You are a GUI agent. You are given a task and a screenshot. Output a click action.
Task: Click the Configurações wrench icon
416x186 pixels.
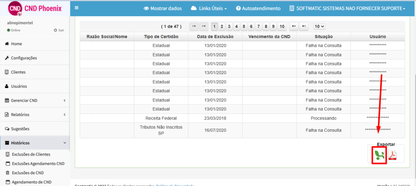[x=7, y=58]
